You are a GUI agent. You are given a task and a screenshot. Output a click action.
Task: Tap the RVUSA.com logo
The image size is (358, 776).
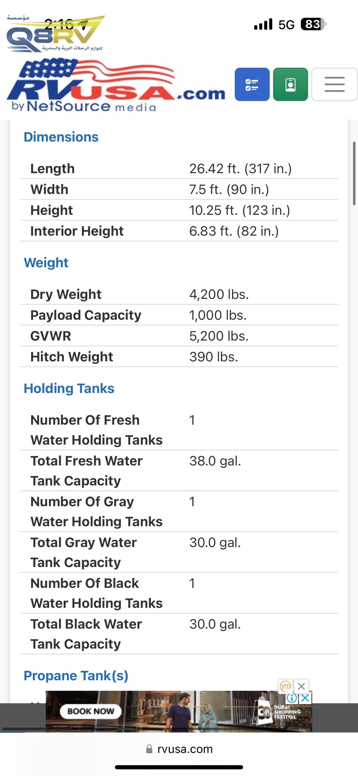[x=116, y=86]
